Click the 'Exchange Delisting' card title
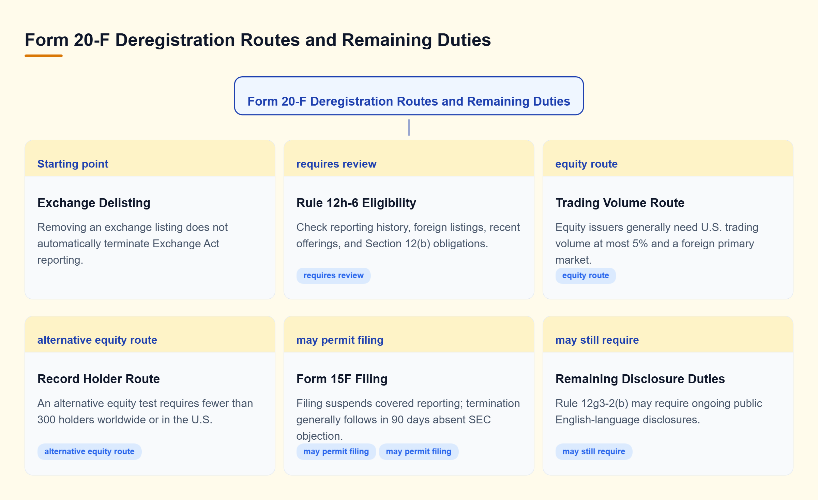 pyautogui.click(x=94, y=203)
